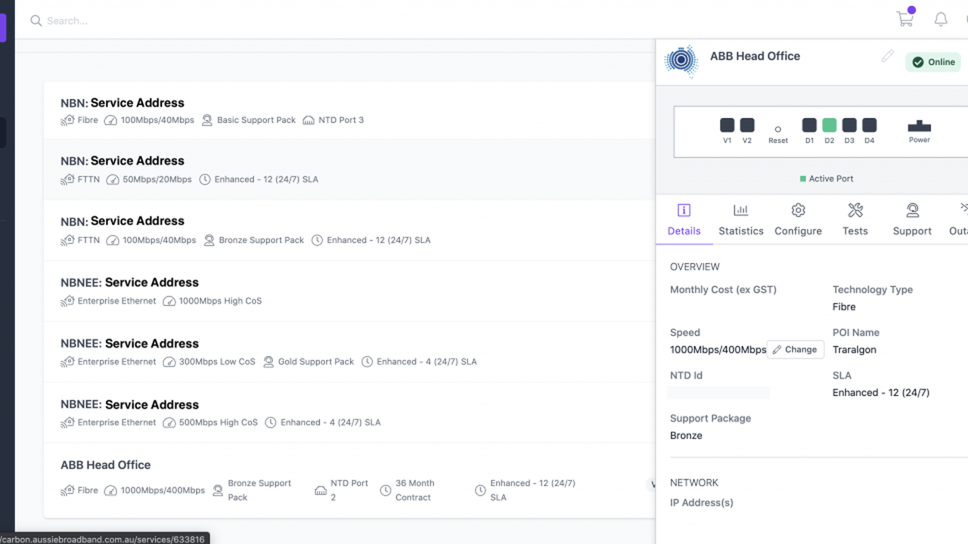Select NTD port D3

coord(849,125)
